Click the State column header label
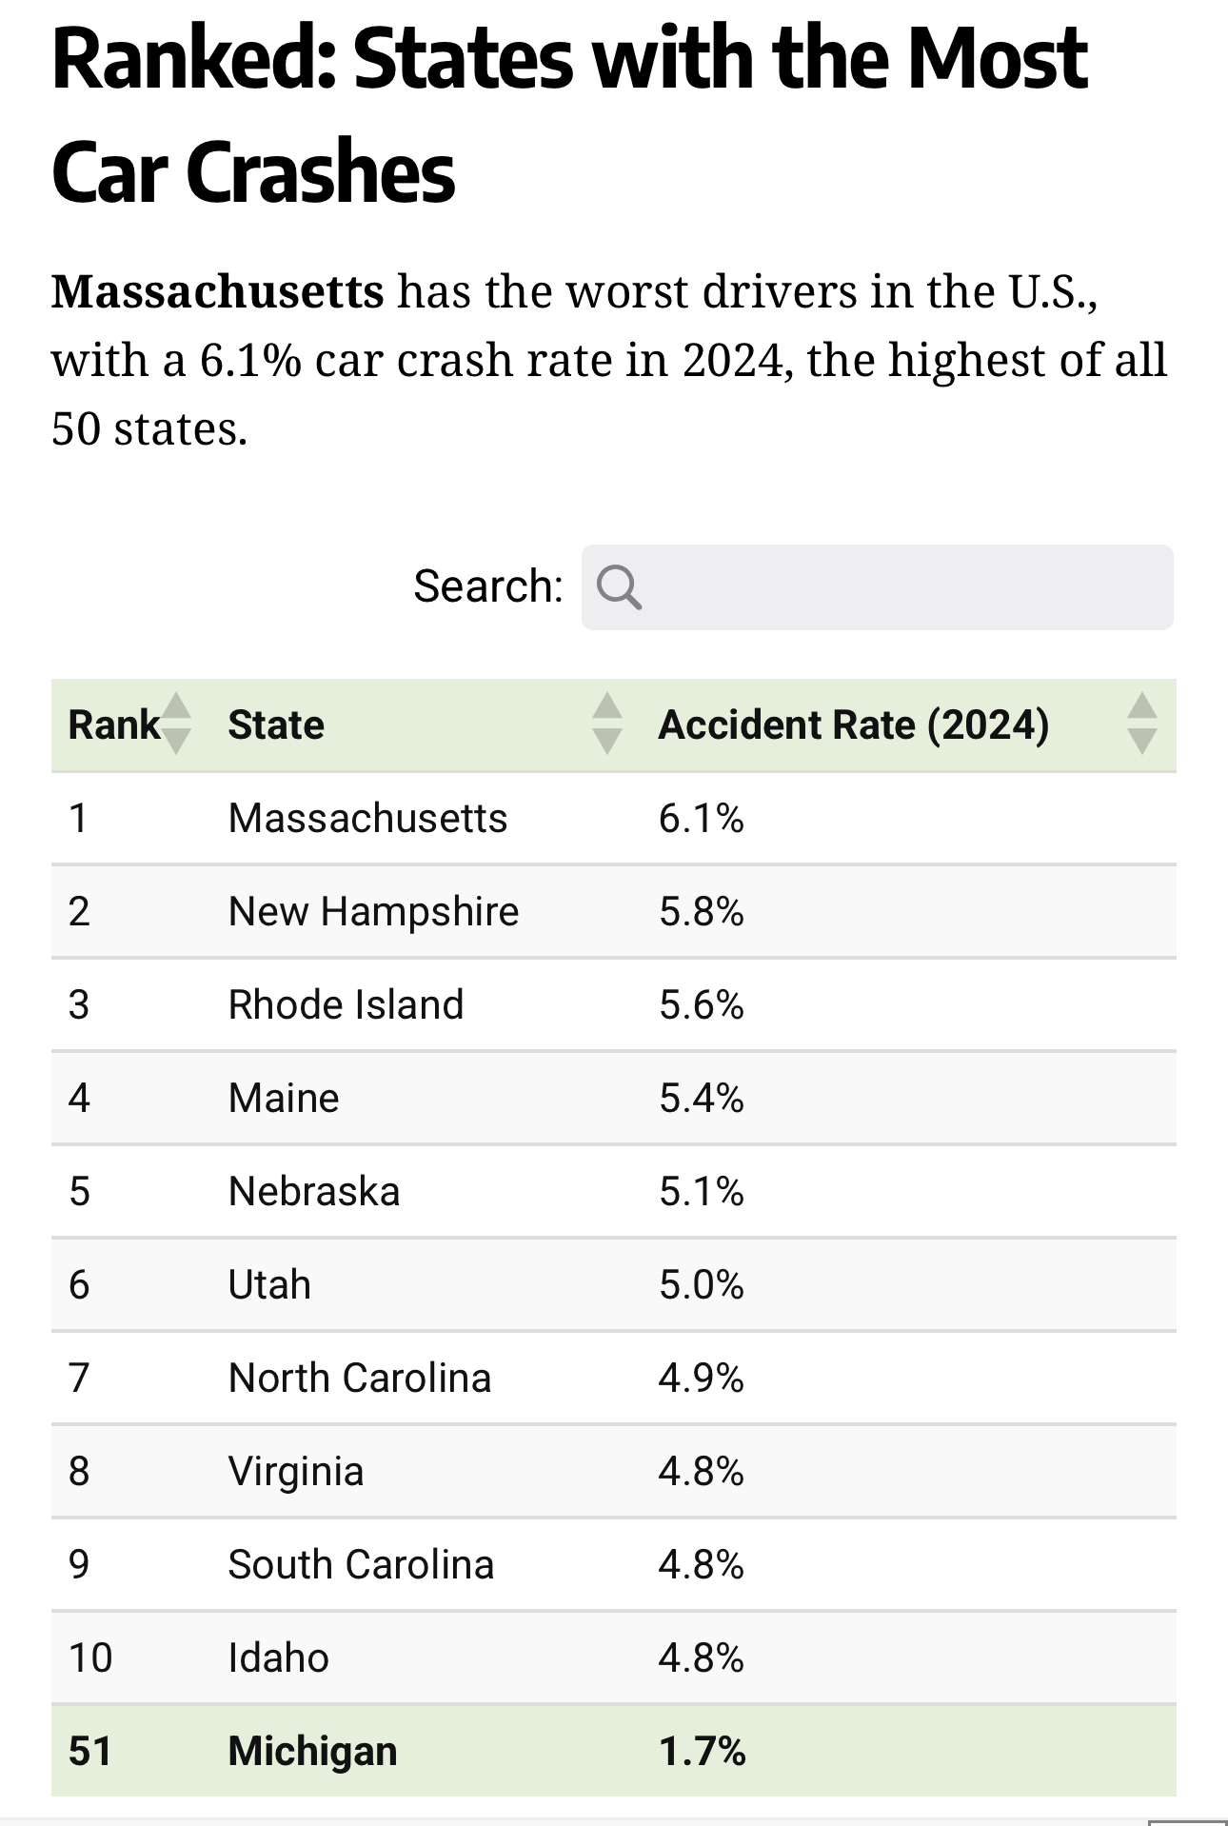Screen dimensions: 1228x1826 pos(276,725)
